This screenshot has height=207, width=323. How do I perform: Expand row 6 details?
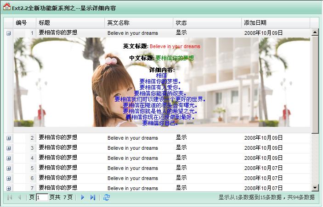[8, 178]
